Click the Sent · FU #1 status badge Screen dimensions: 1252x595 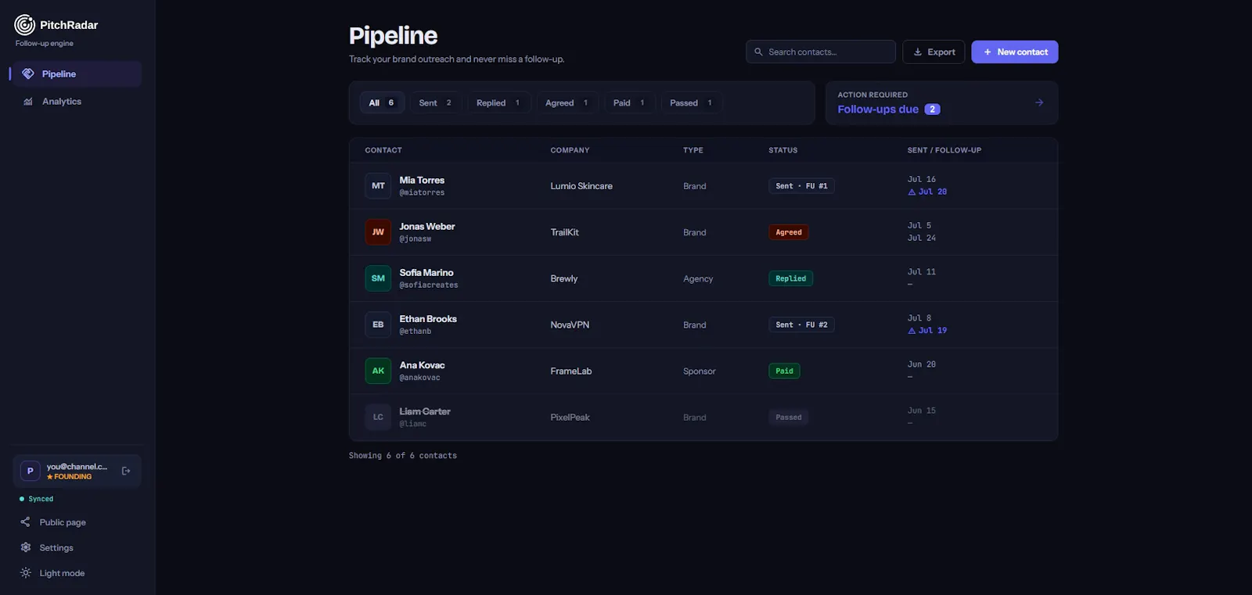(x=801, y=186)
